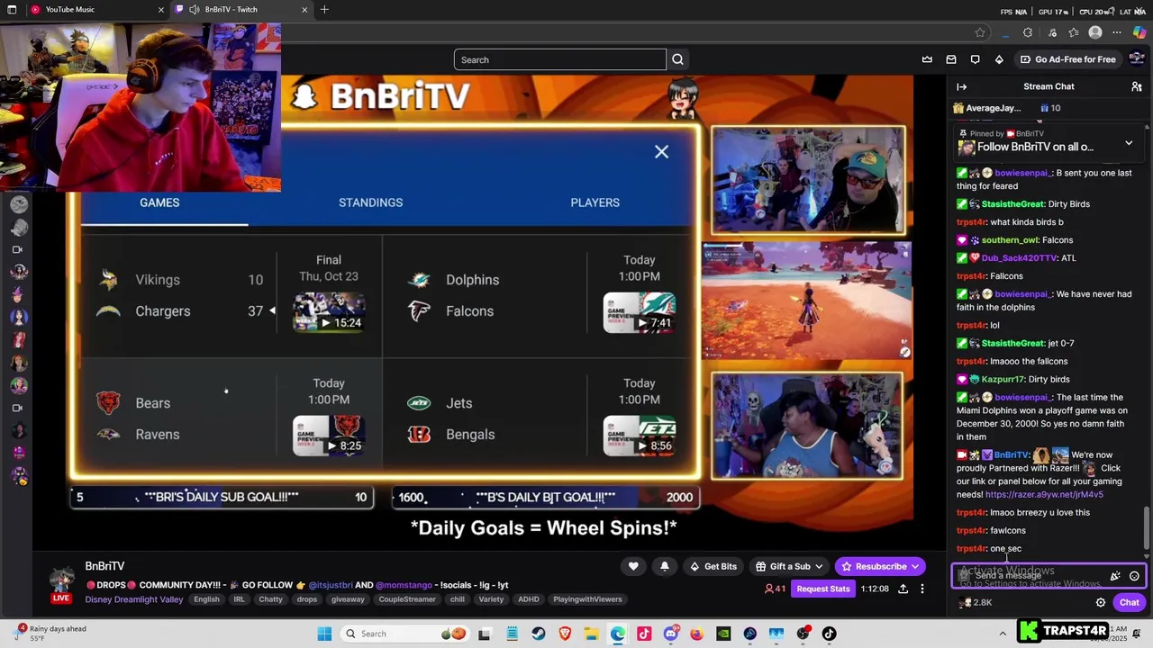Close the NFL games overlay with the X
The width and height of the screenshot is (1153, 648).
(661, 152)
